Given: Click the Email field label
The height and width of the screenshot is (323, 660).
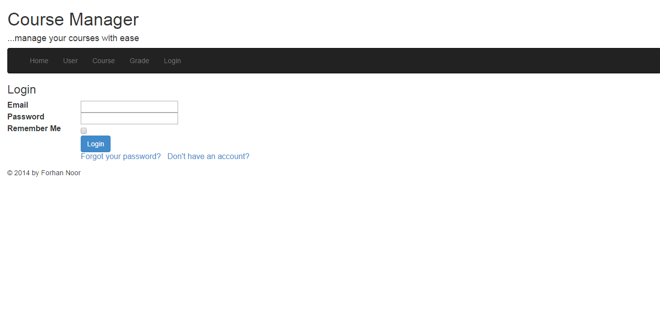Looking at the screenshot, I should [18, 105].
